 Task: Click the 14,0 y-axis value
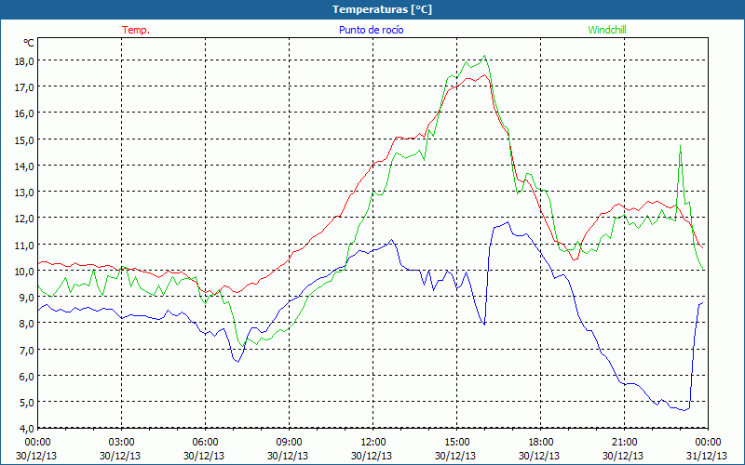click(x=24, y=166)
